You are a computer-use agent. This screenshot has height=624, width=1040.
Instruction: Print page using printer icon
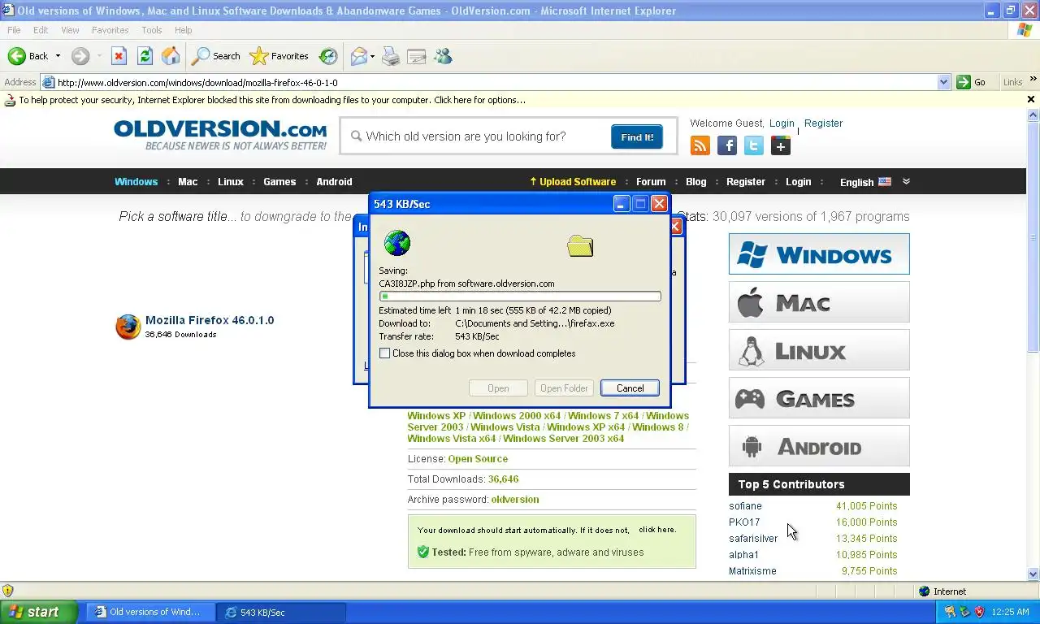(x=391, y=56)
